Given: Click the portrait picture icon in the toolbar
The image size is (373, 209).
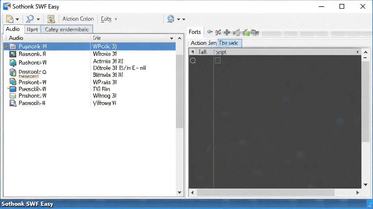Looking at the screenshot, I should 51,19.
